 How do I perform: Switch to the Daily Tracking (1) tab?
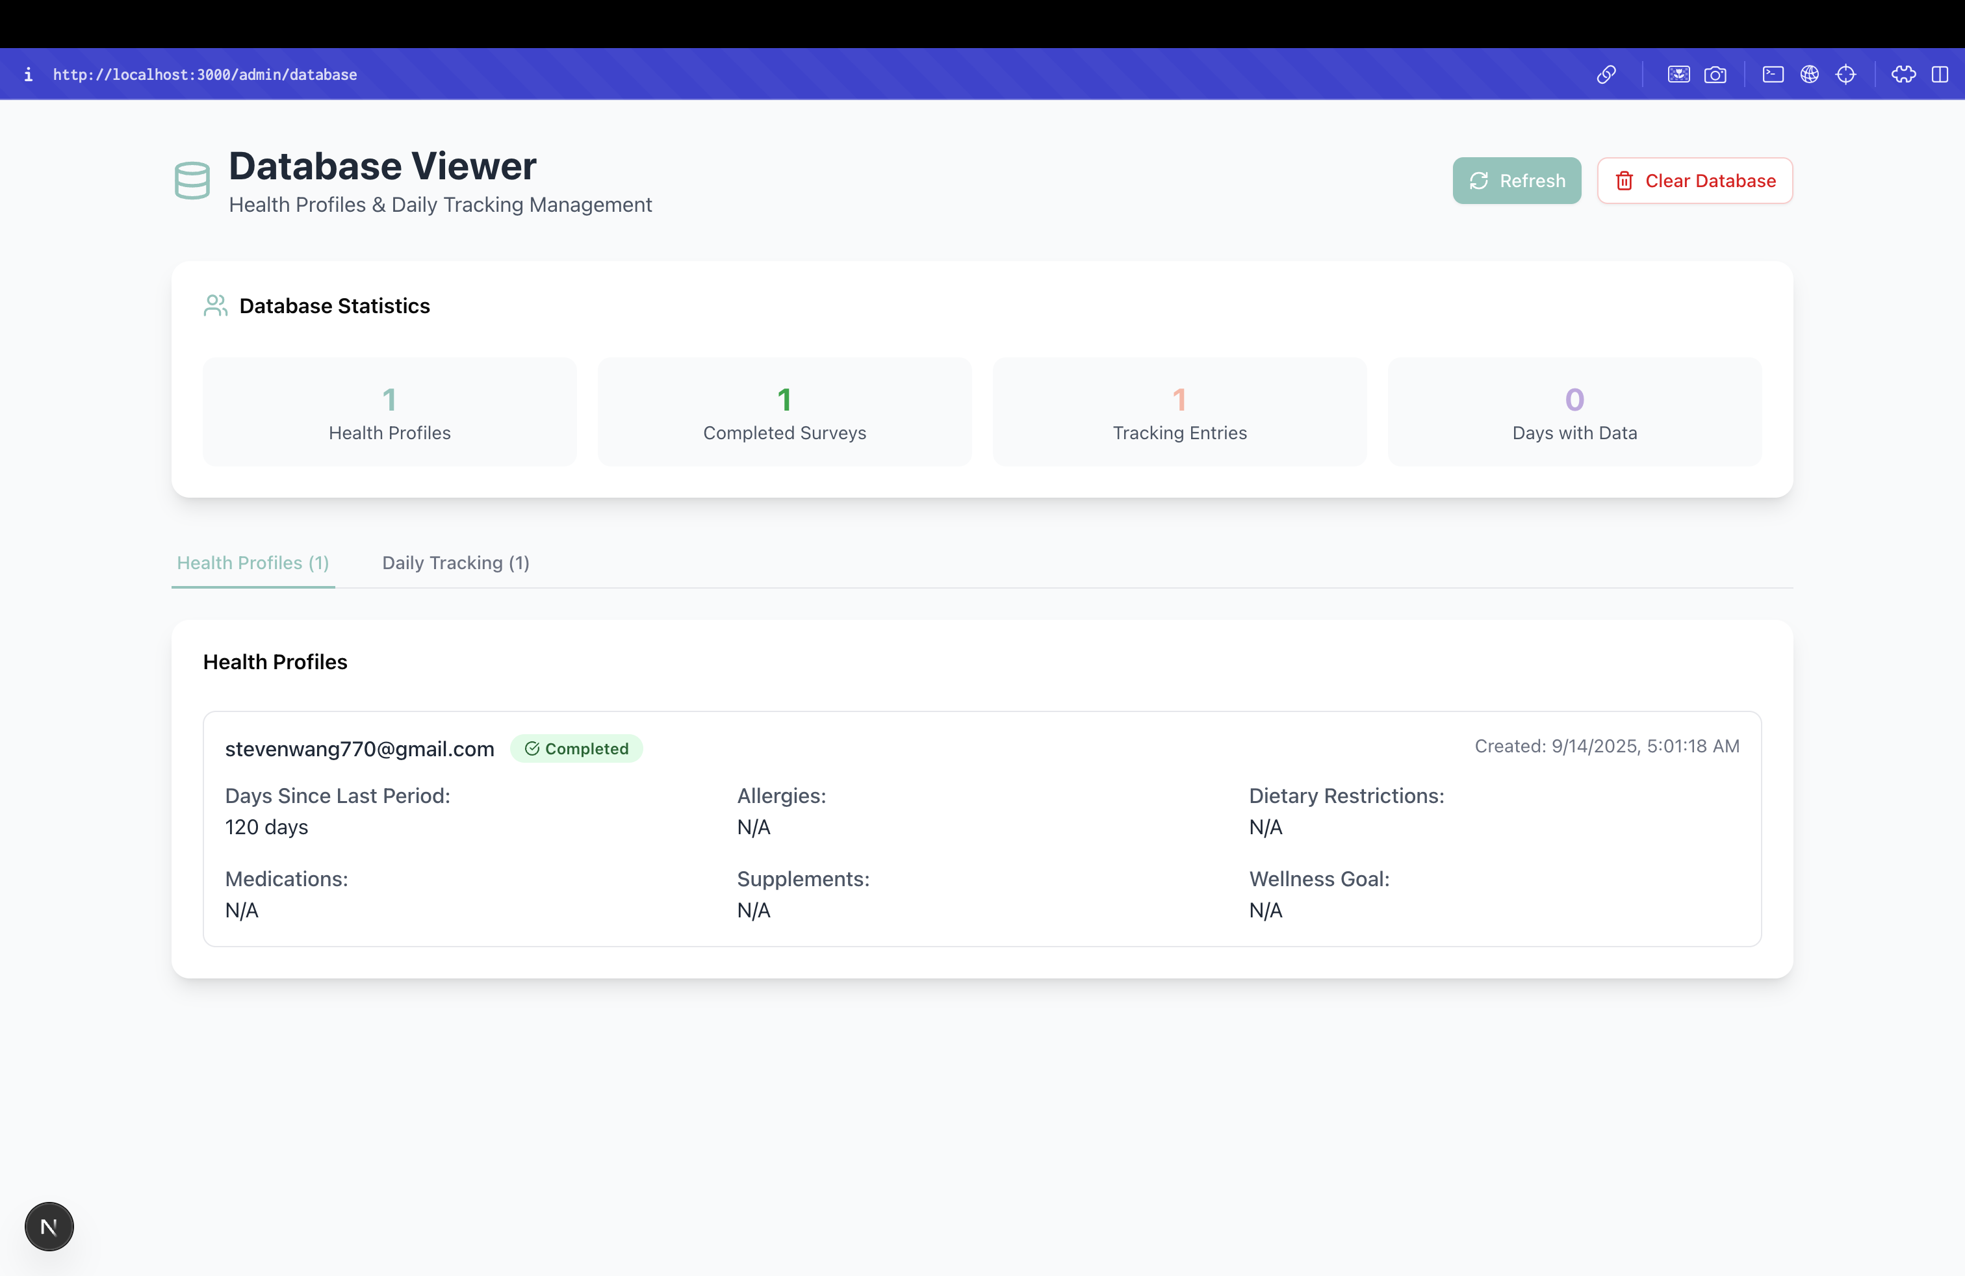(455, 563)
